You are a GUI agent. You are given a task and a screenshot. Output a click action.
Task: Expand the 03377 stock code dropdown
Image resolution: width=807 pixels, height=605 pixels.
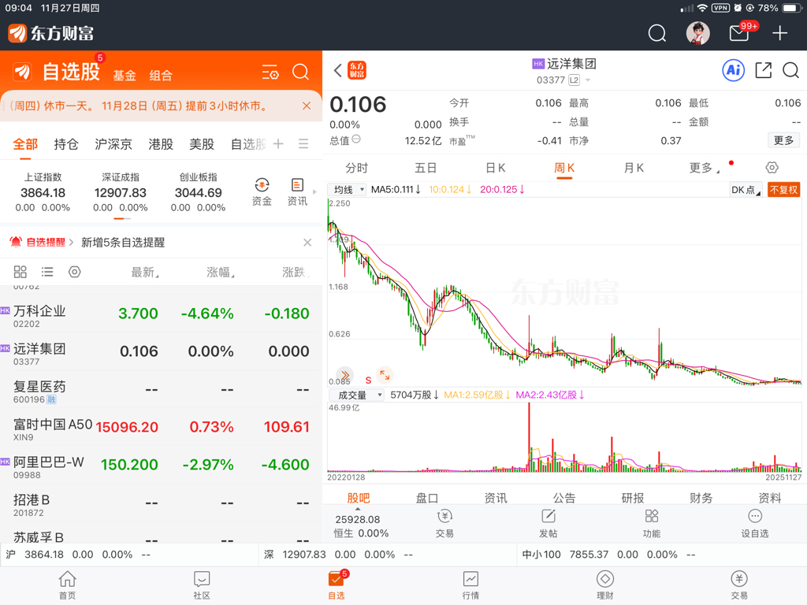pos(588,80)
